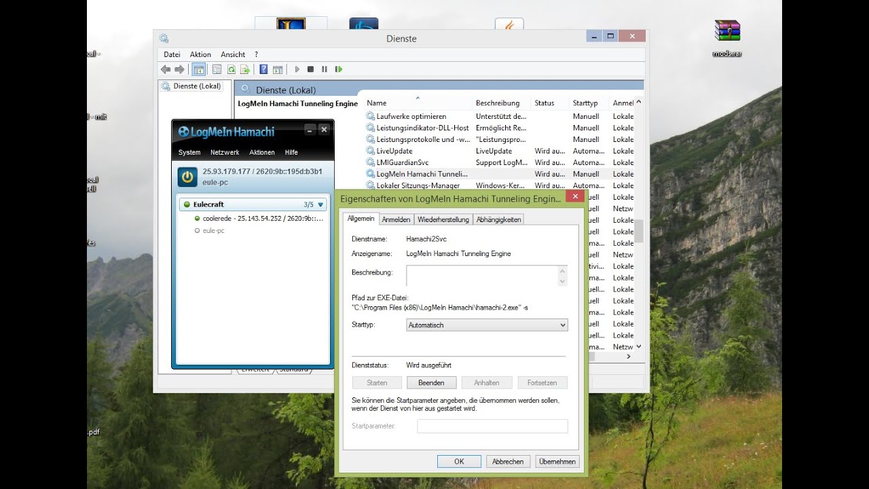869x489 pixels.
Task: Open Hamachi Hilfe menu
Action: [291, 153]
